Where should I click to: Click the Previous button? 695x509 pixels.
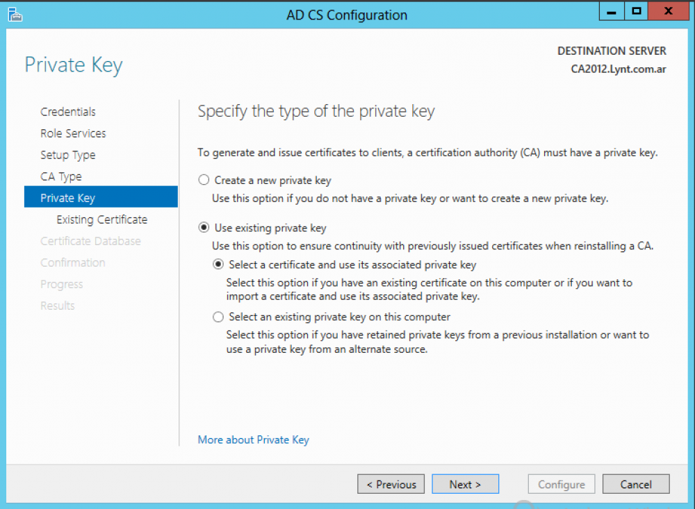click(391, 484)
